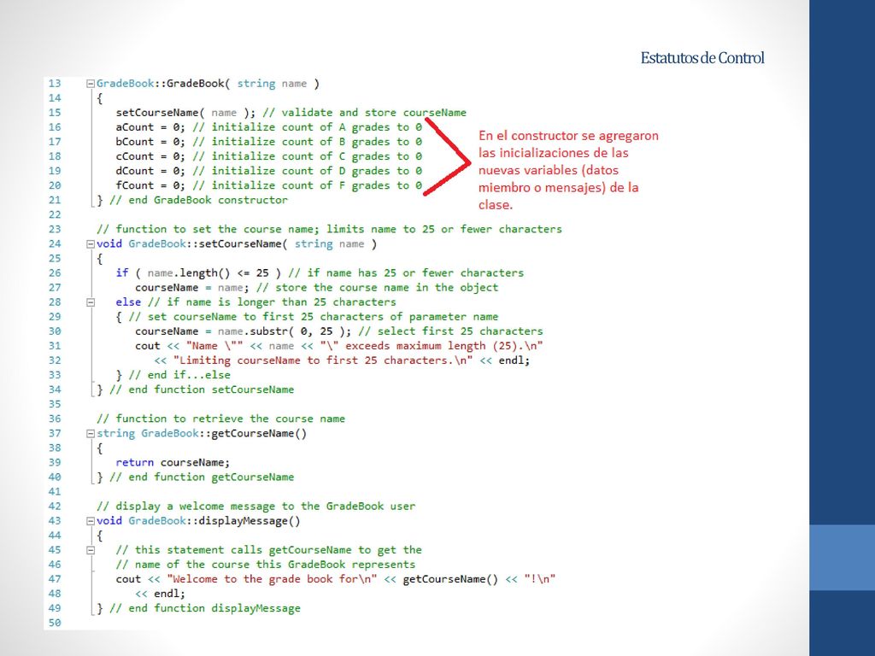
Task: Click the '<< endl;' on line 48
Action: coord(160,594)
